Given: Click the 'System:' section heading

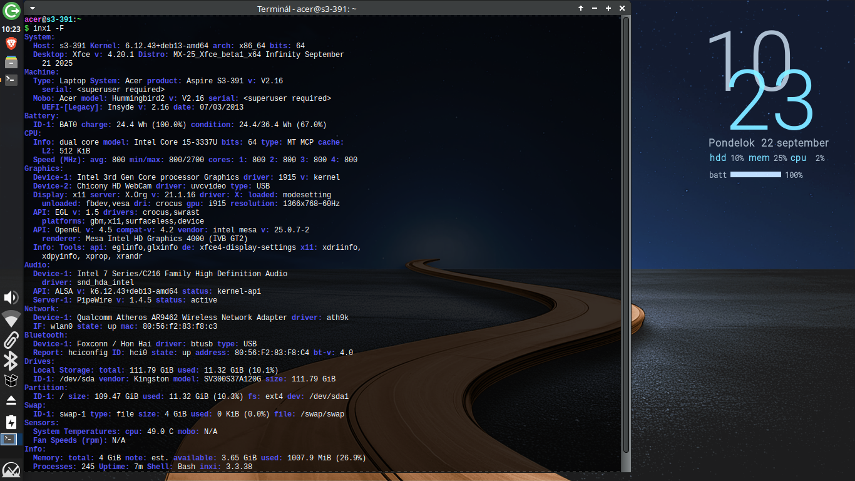Looking at the screenshot, I should pyautogui.click(x=39, y=37).
